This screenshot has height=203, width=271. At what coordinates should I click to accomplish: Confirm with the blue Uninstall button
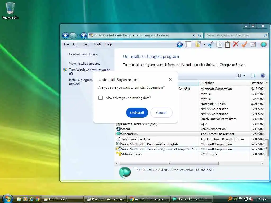(x=137, y=113)
